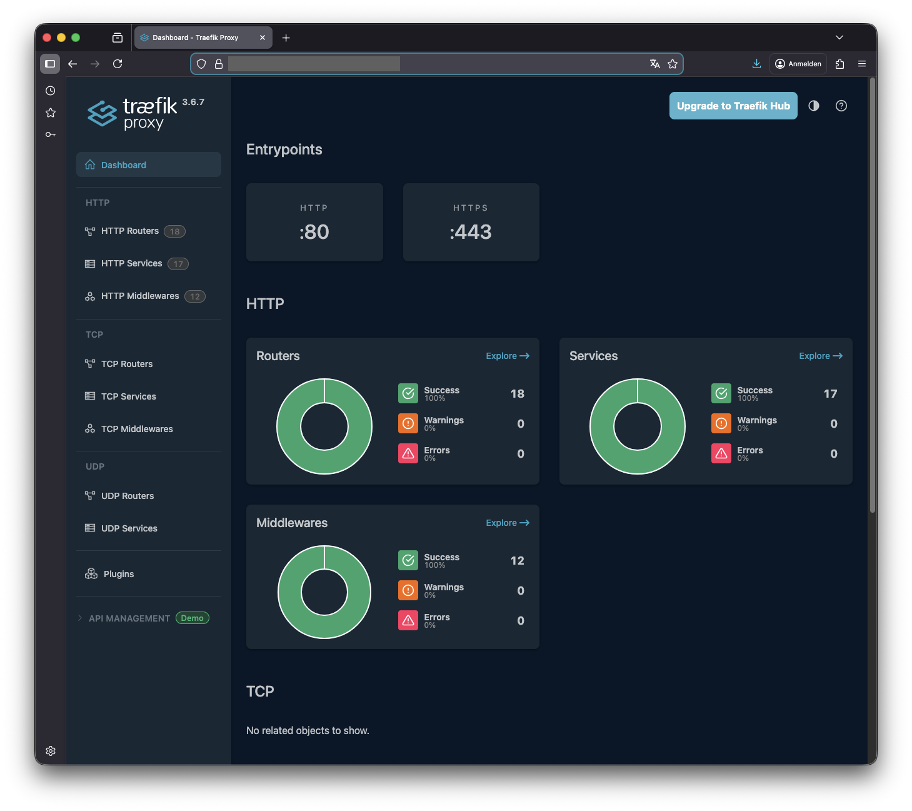Open the help question mark icon
This screenshot has width=912, height=811.
pos(841,106)
